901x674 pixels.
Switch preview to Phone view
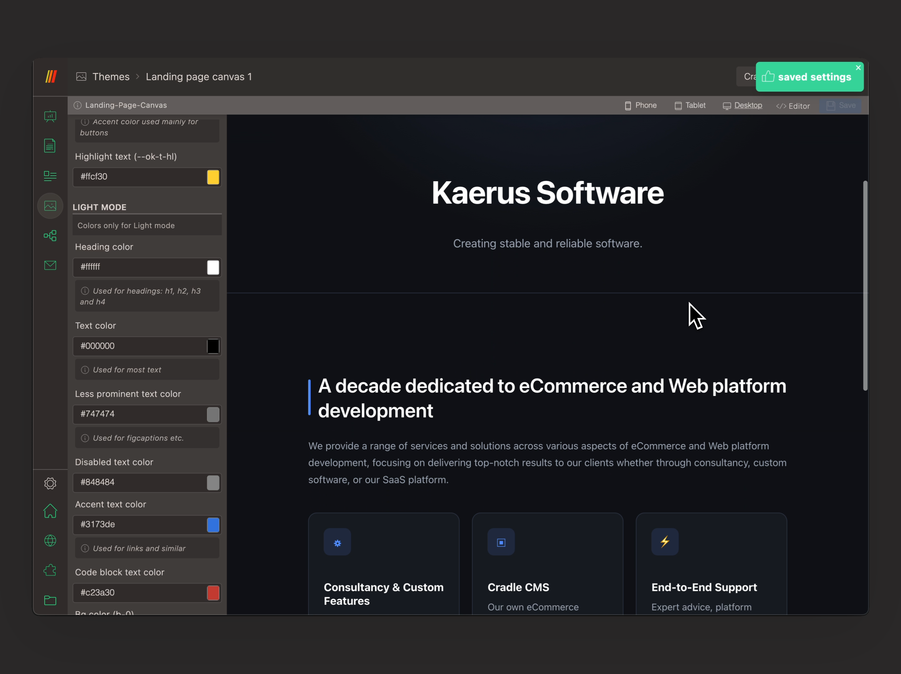pyautogui.click(x=641, y=105)
